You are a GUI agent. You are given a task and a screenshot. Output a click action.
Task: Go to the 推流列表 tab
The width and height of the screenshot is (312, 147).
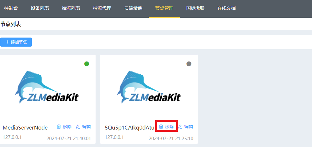coord(71,8)
